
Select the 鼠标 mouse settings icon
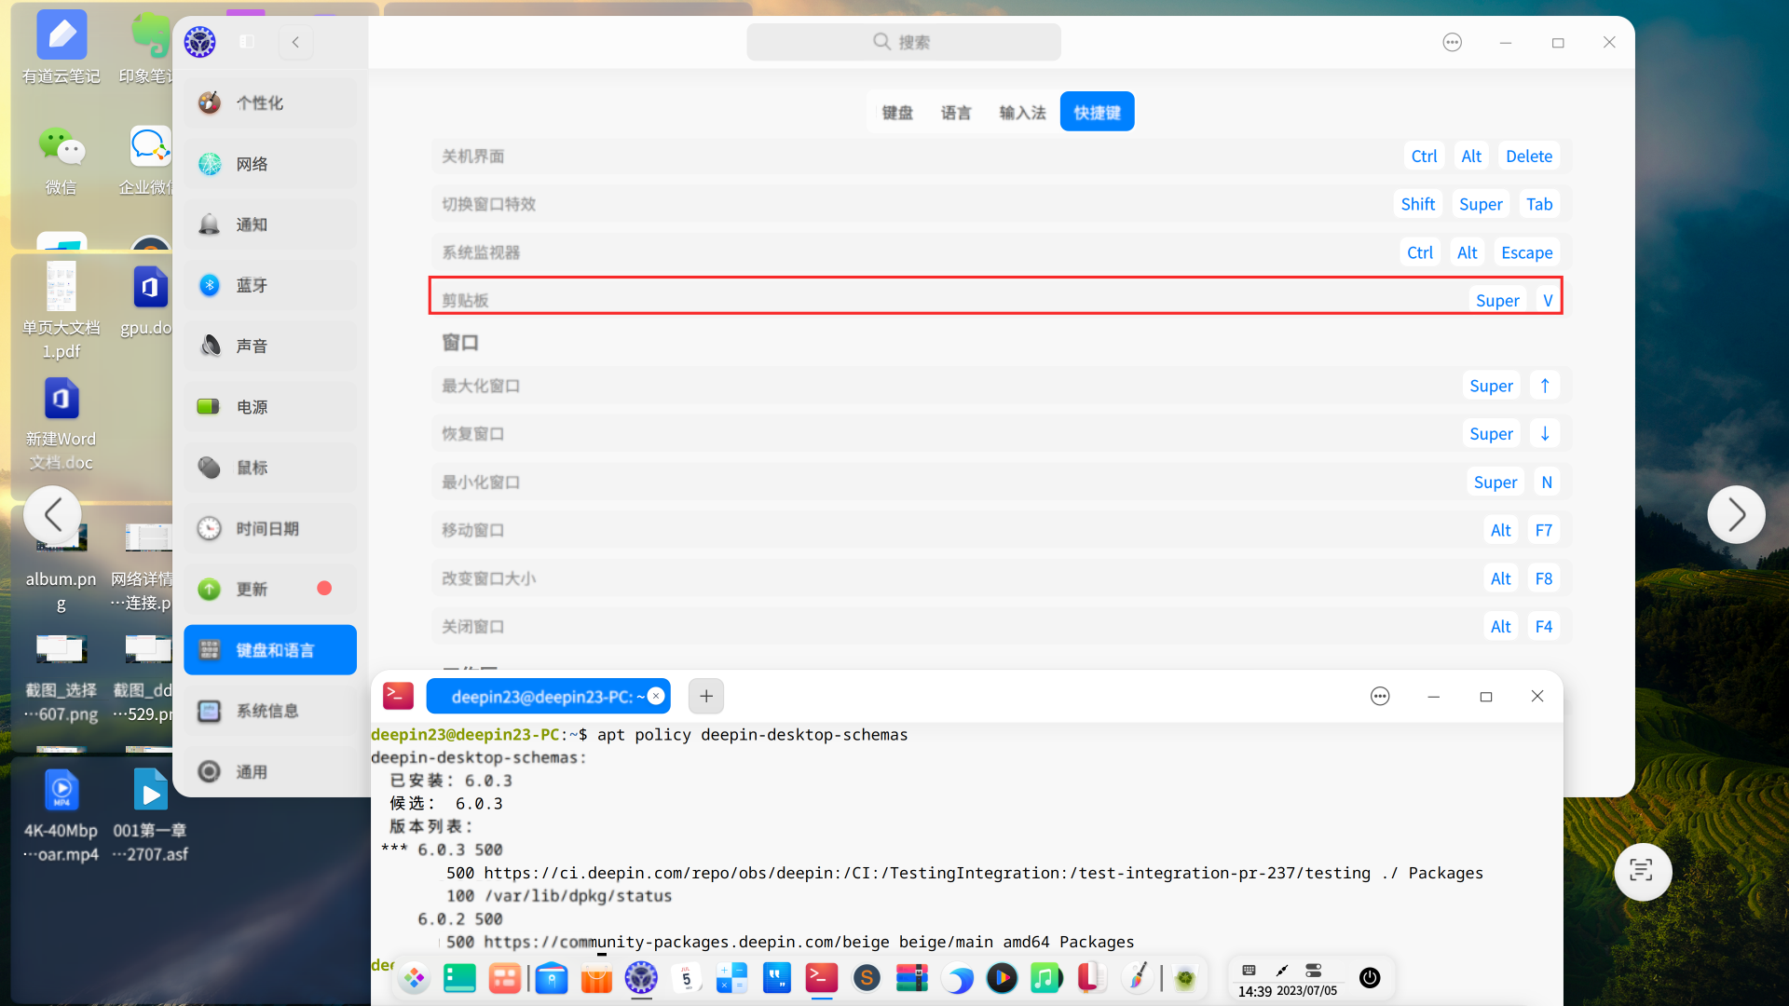(x=250, y=467)
